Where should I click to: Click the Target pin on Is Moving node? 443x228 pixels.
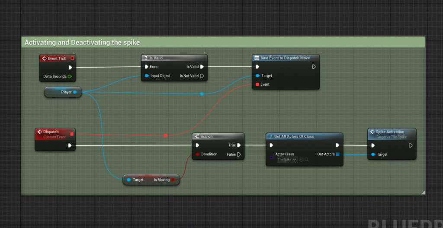click(129, 180)
